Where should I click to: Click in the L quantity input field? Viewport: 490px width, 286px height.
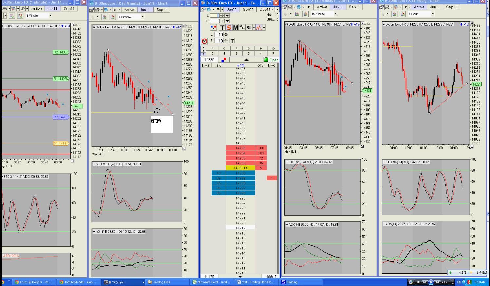(x=215, y=16)
